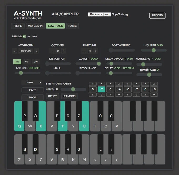The image size is (179, 175).
Task: Click step value box showing -4
Action: pos(119,89)
